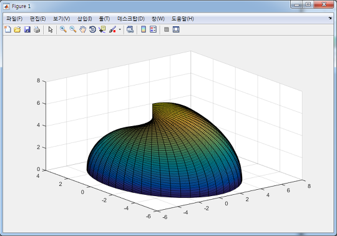Open the 보기(V) menu
Viewport: 337px width, 236px height.
coord(61,19)
